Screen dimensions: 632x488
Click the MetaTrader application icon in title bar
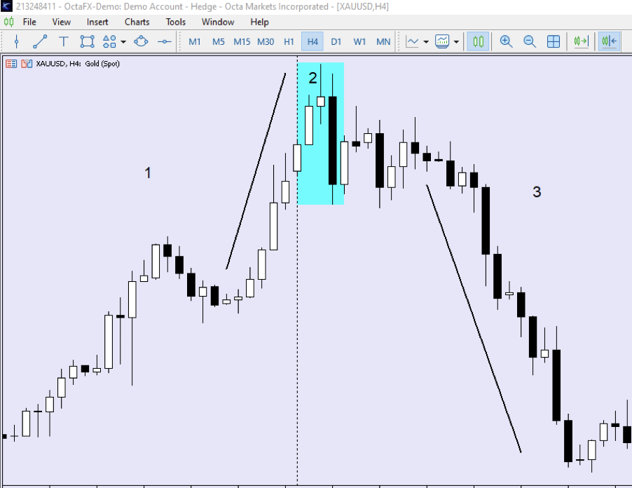tap(6, 6)
